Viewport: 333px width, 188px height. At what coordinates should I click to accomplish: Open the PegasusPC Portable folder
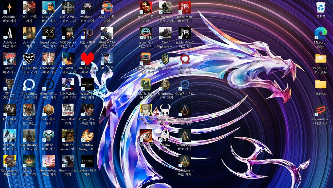click(x=321, y=59)
